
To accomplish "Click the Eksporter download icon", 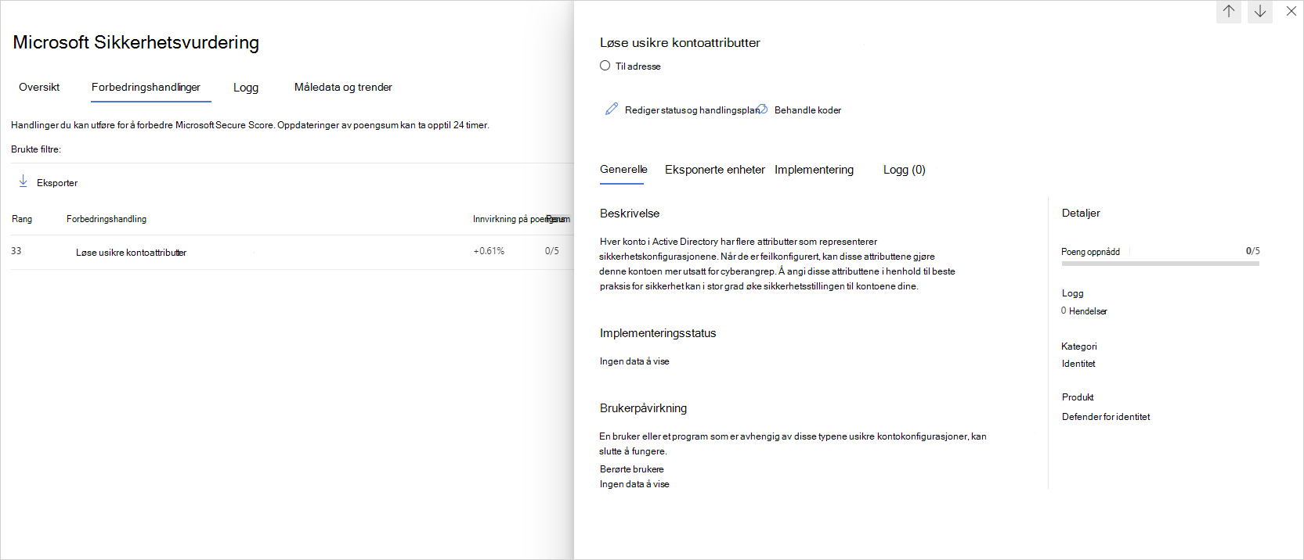I will click(23, 181).
